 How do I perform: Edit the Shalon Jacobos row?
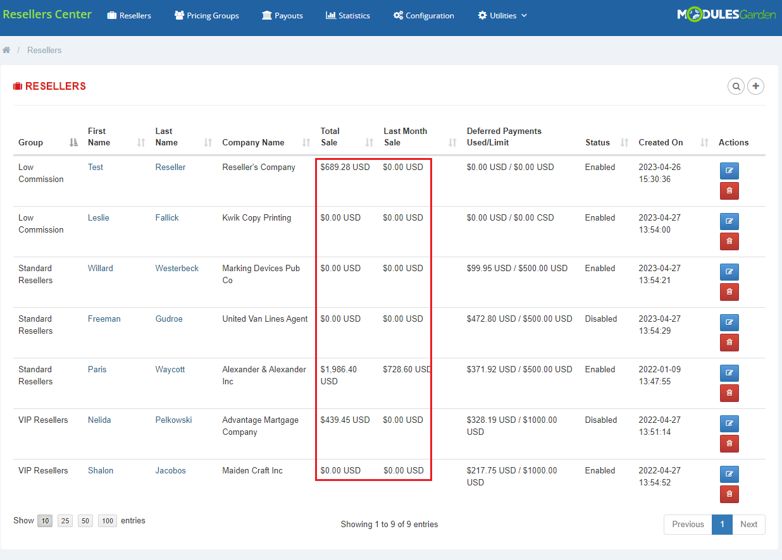[729, 474]
